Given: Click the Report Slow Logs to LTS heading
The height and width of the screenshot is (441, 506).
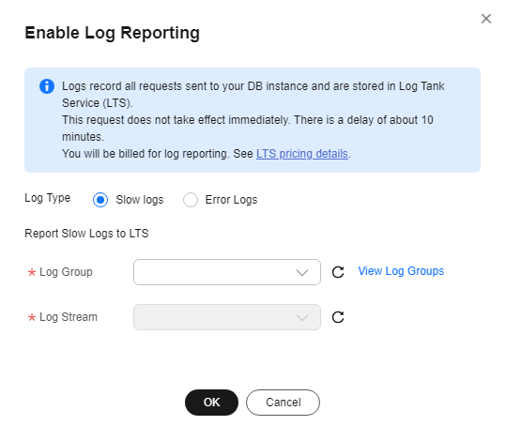Looking at the screenshot, I should [86, 234].
